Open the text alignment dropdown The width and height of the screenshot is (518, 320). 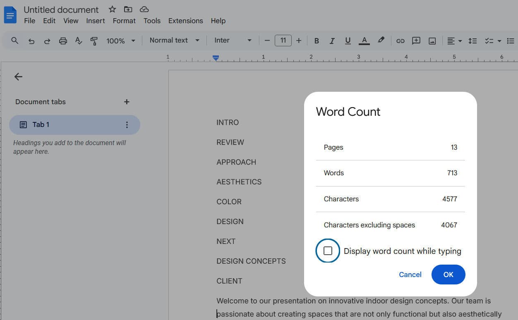[x=454, y=41]
